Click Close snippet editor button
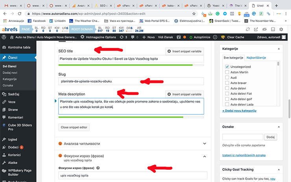The image size is (291, 182). 74,127
